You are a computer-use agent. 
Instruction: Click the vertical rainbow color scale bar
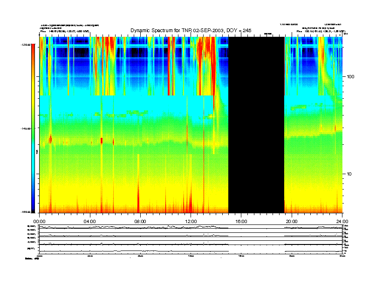tap(33, 129)
